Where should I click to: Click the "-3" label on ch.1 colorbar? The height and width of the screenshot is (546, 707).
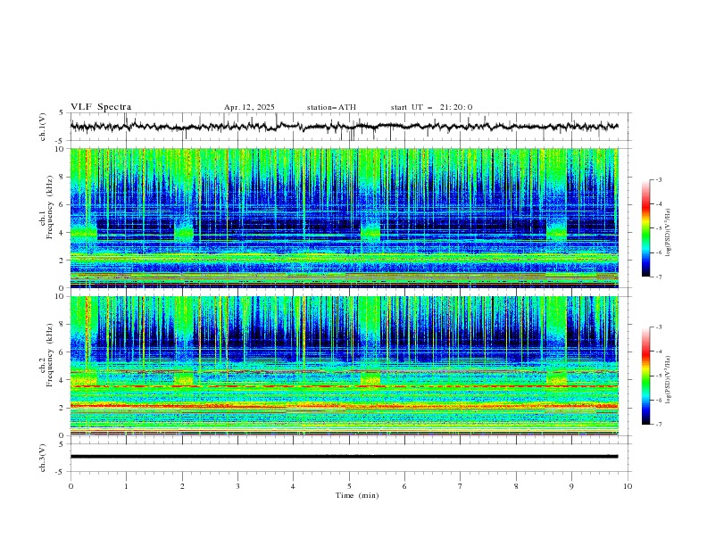click(659, 179)
